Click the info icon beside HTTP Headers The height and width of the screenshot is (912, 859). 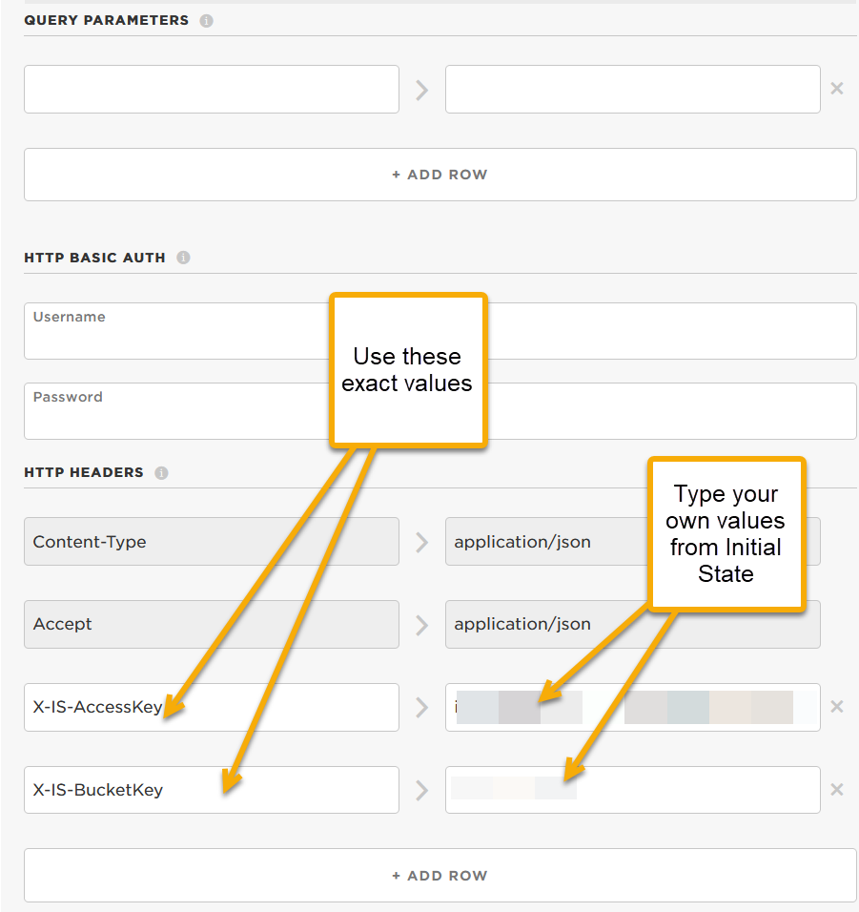[x=162, y=472]
